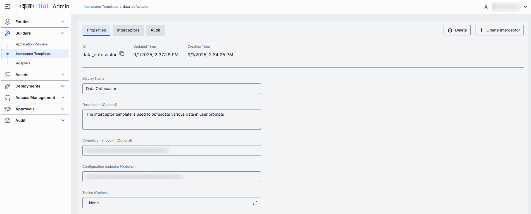This screenshot has width=531, height=214.
Task: Click the Entities hexagon icon
Action: [8, 22]
